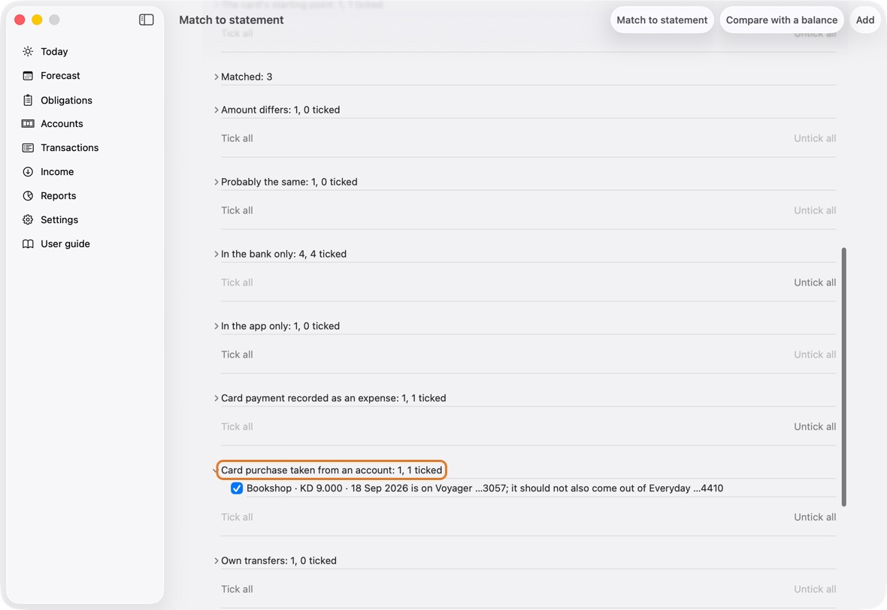Image resolution: width=887 pixels, height=610 pixels.
Task: Click the yellow minimize window button
Action: (x=37, y=20)
